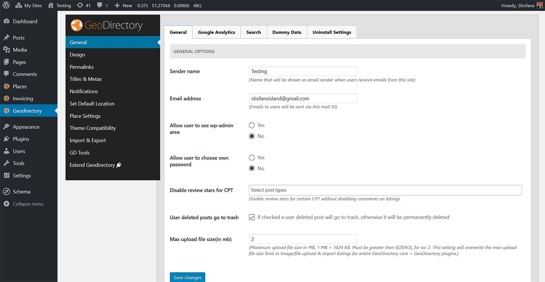
Task: Open the Select post types dropdown
Action: click(385, 190)
